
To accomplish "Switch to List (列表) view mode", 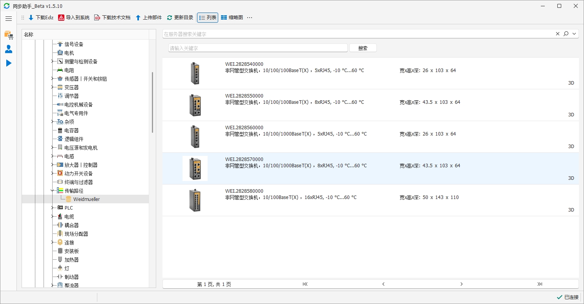I will click(208, 18).
